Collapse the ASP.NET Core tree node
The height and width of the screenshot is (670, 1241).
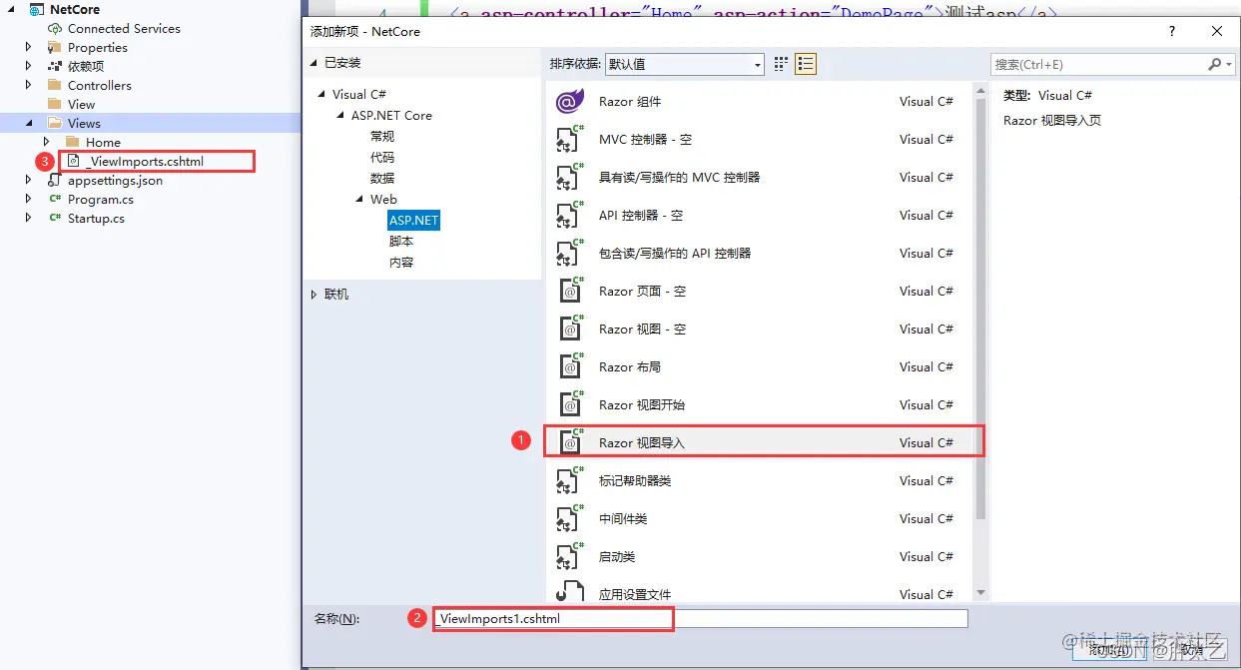tap(340, 116)
